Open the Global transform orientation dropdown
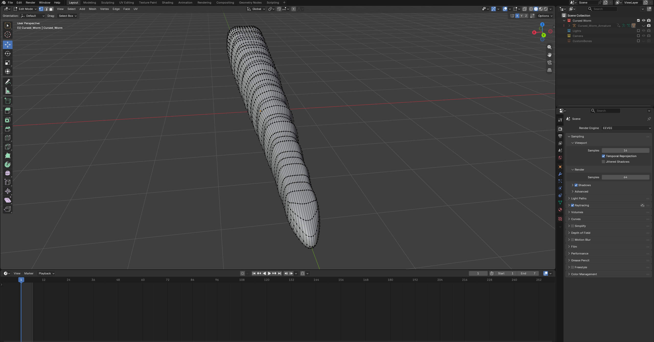This screenshot has height=342, width=654. click(256, 9)
